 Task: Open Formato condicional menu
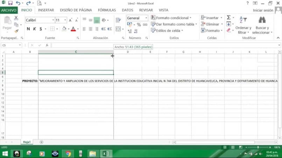coord(171,18)
